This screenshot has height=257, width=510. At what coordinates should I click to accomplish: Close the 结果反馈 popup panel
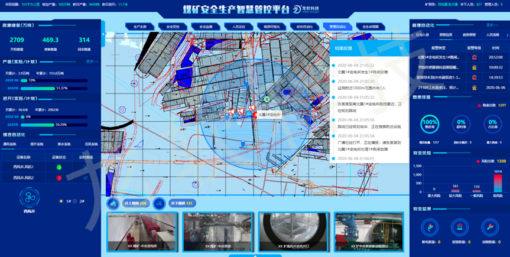point(401,48)
